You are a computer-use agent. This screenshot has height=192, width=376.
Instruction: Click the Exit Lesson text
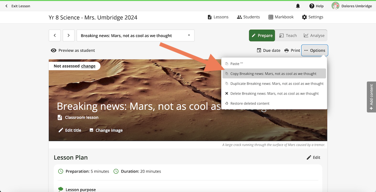click(21, 6)
